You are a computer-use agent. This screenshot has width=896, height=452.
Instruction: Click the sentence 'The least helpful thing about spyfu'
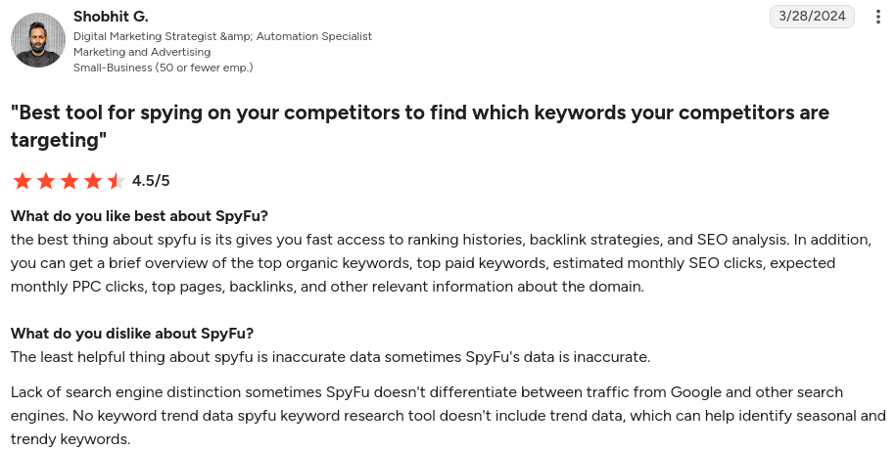click(x=330, y=357)
